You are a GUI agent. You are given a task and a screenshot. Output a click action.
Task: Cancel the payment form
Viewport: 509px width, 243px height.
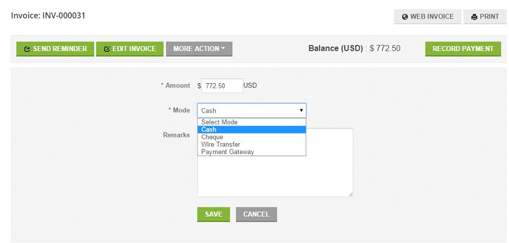tap(256, 214)
